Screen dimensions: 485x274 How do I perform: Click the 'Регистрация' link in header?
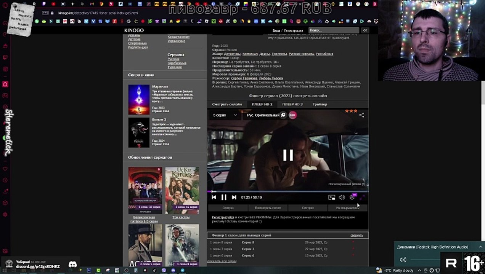click(x=293, y=30)
